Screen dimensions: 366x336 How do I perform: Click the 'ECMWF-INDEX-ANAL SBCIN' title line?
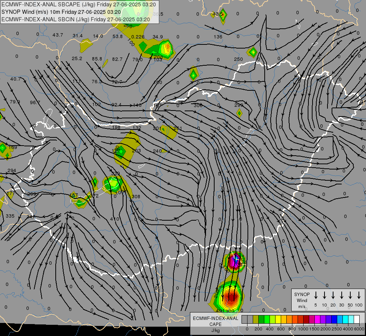tap(76, 19)
